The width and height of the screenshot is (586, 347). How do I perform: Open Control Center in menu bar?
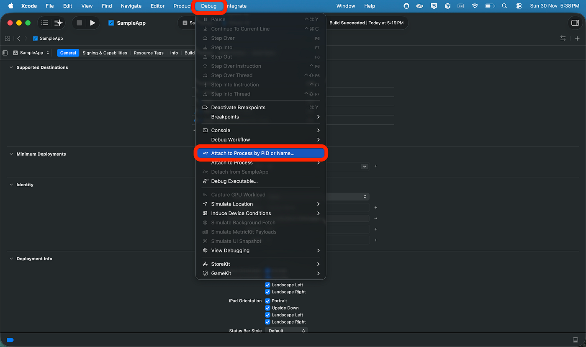point(519,6)
